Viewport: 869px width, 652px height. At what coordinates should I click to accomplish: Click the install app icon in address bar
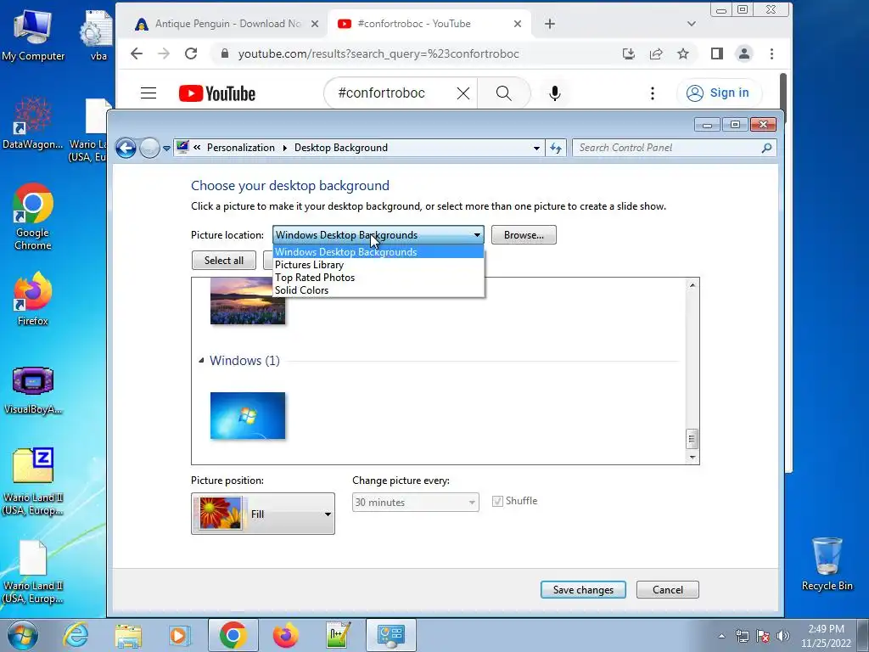pos(629,53)
